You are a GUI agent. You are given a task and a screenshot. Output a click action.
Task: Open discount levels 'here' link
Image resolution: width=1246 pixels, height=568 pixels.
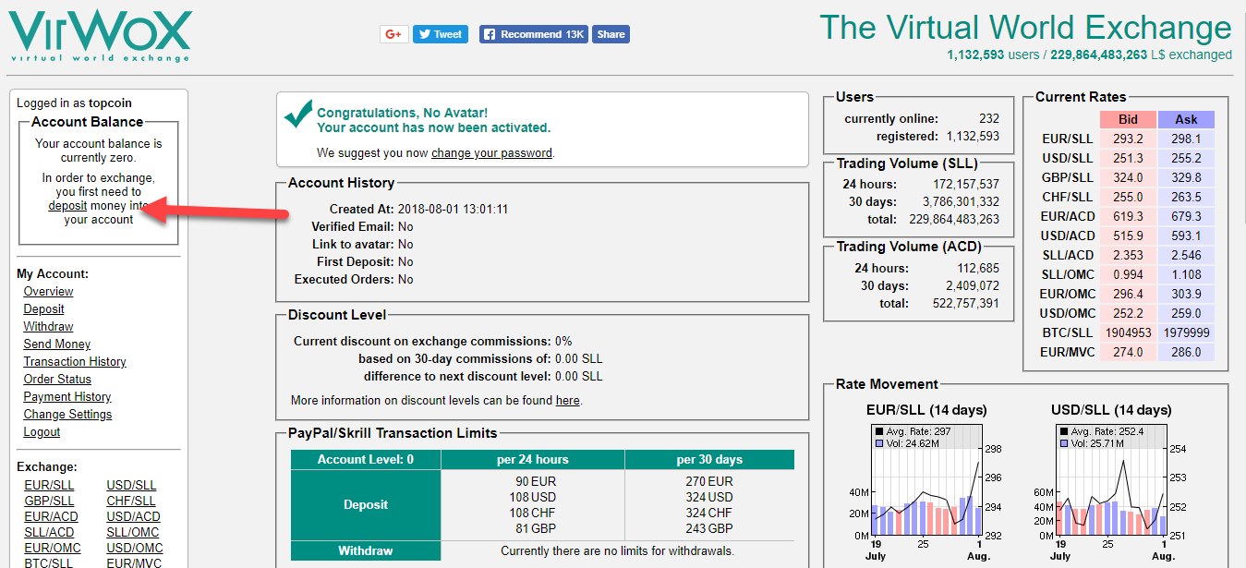[x=567, y=400]
